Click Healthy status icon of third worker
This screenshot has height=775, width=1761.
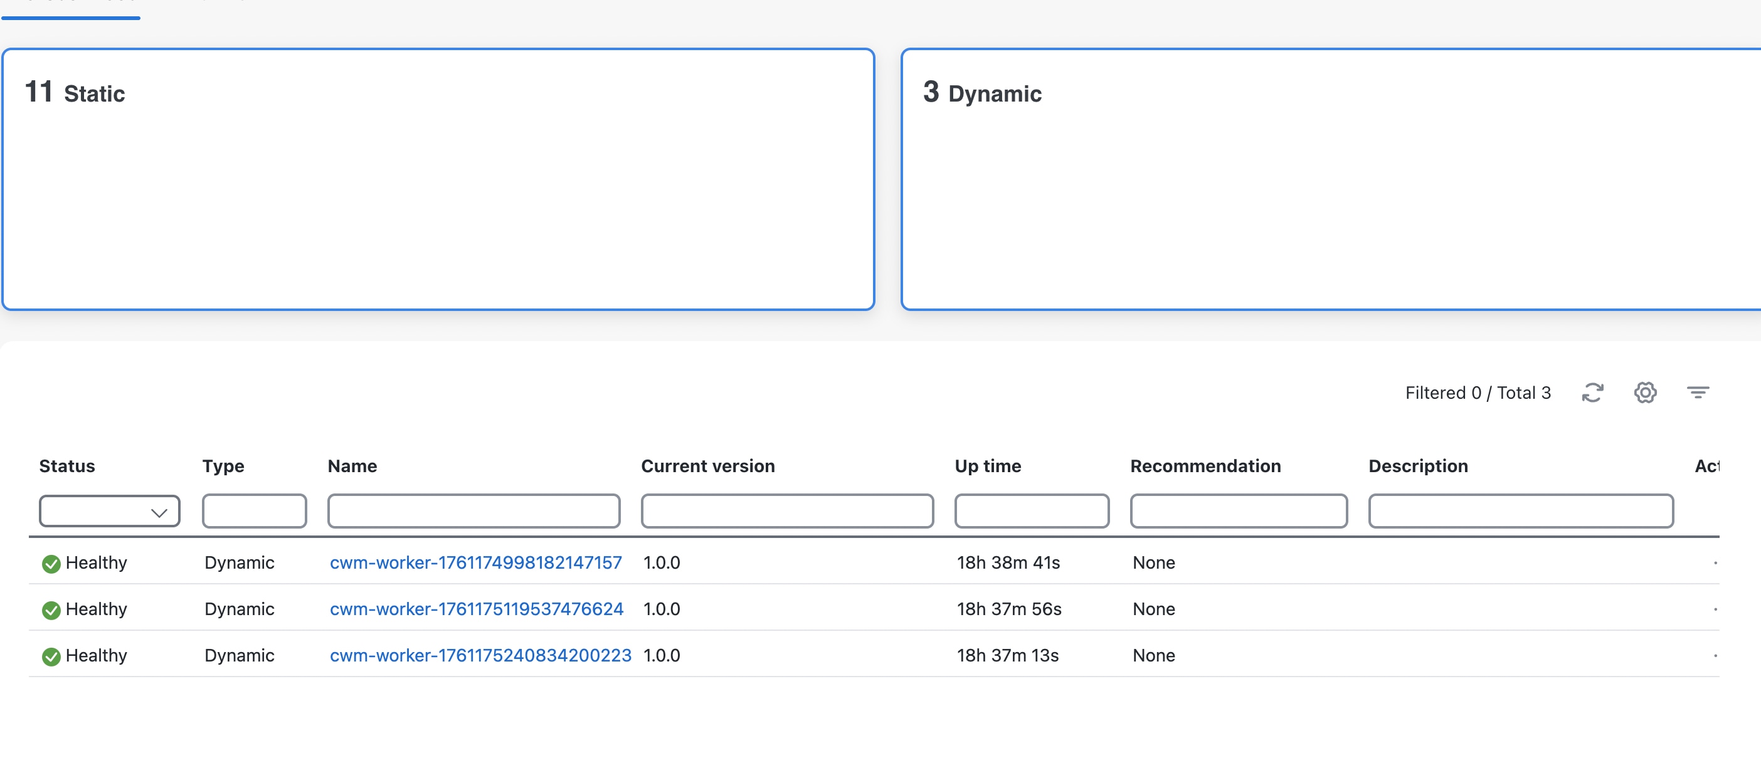(51, 656)
